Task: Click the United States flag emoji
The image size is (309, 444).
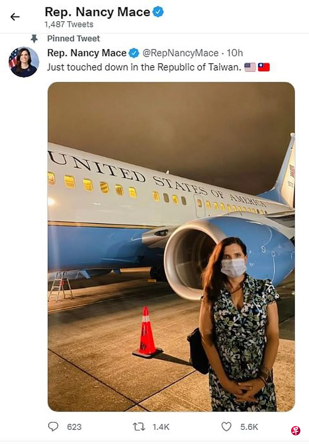Action: tap(250, 67)
